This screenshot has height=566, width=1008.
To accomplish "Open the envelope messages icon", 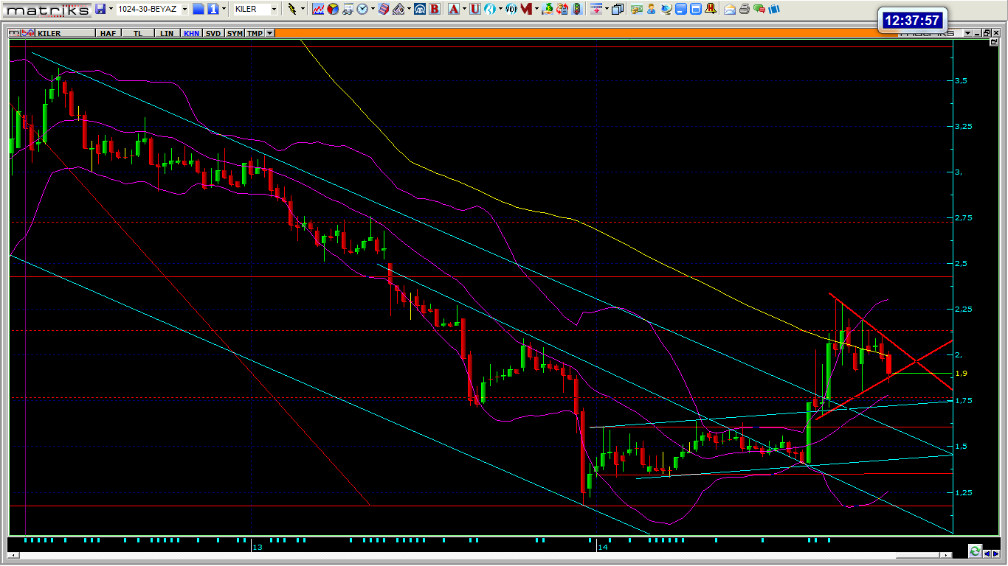I will [x=730, y=9].
